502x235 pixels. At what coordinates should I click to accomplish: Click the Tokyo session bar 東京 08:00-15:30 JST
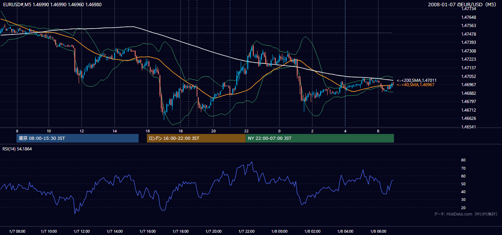(77, 138)
